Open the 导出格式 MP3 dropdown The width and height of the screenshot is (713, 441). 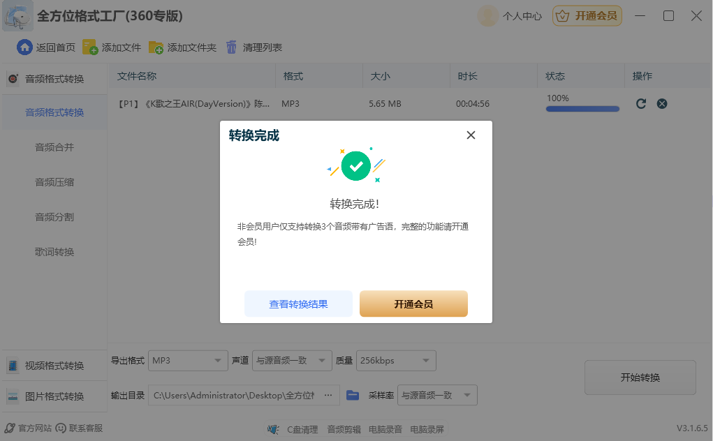[x=187, y=360]
